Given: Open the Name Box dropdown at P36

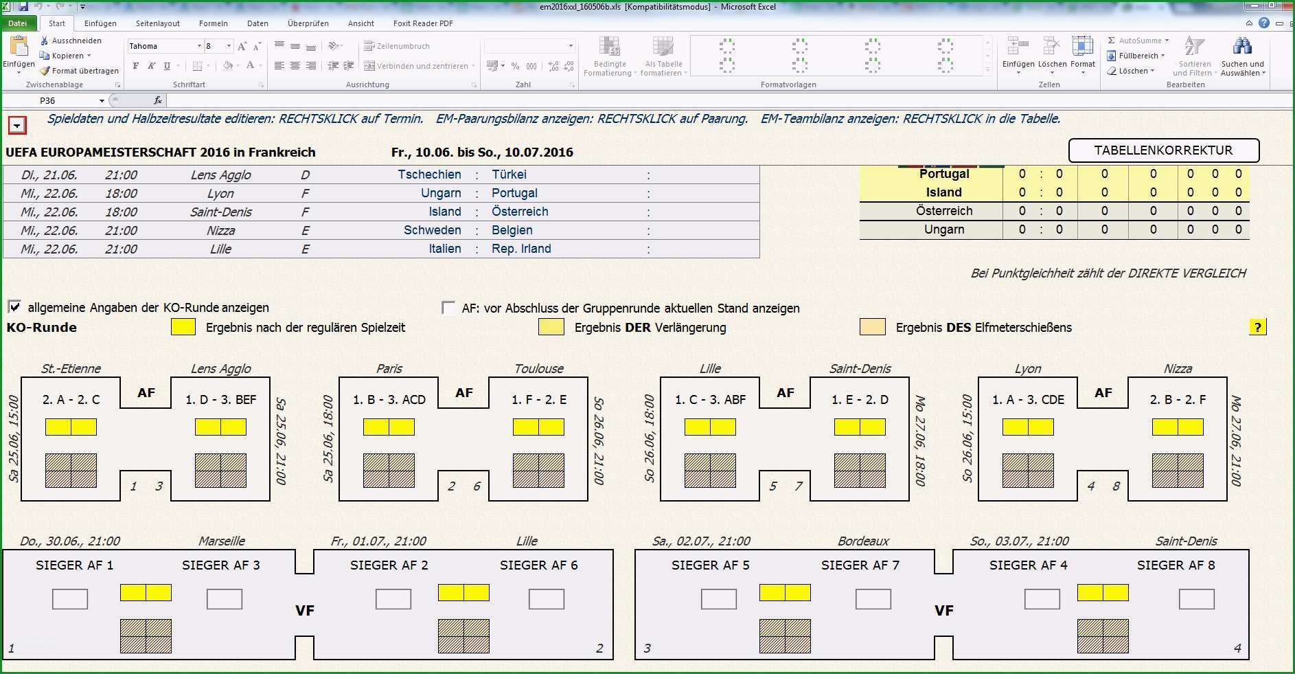Looking at the screenshot, I should pos(102,100).
